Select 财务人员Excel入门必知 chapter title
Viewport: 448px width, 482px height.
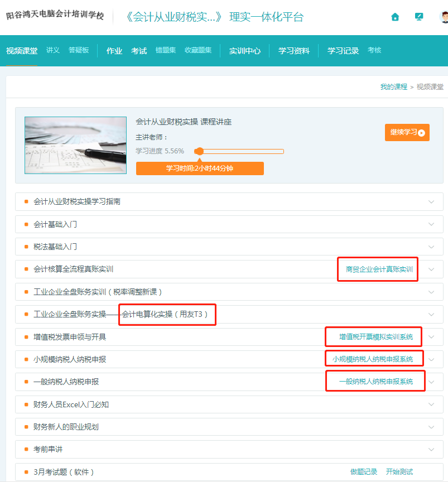[71, 404]
